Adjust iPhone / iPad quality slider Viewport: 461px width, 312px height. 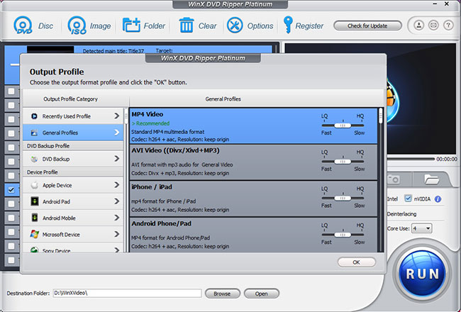pos(343,199)
